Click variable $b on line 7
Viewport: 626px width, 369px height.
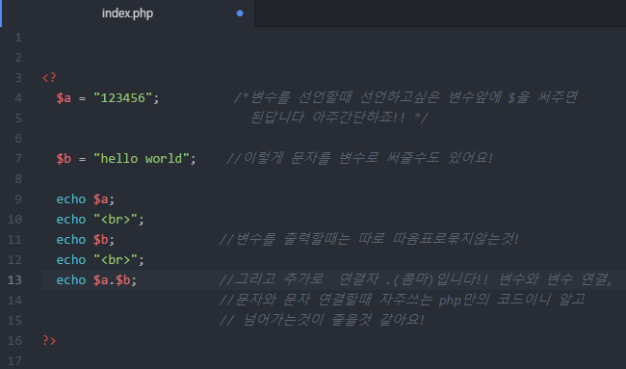64,159
